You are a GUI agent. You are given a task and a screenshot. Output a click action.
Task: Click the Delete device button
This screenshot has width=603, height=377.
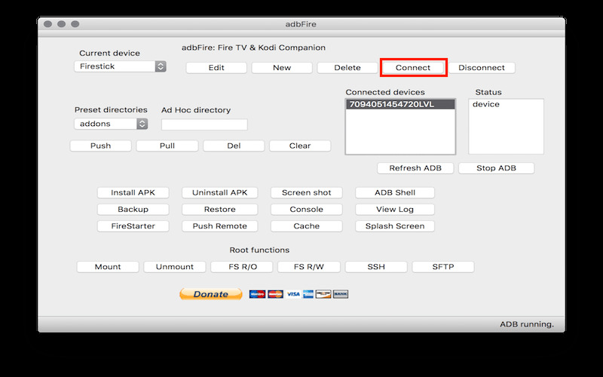tap(347, 68)
